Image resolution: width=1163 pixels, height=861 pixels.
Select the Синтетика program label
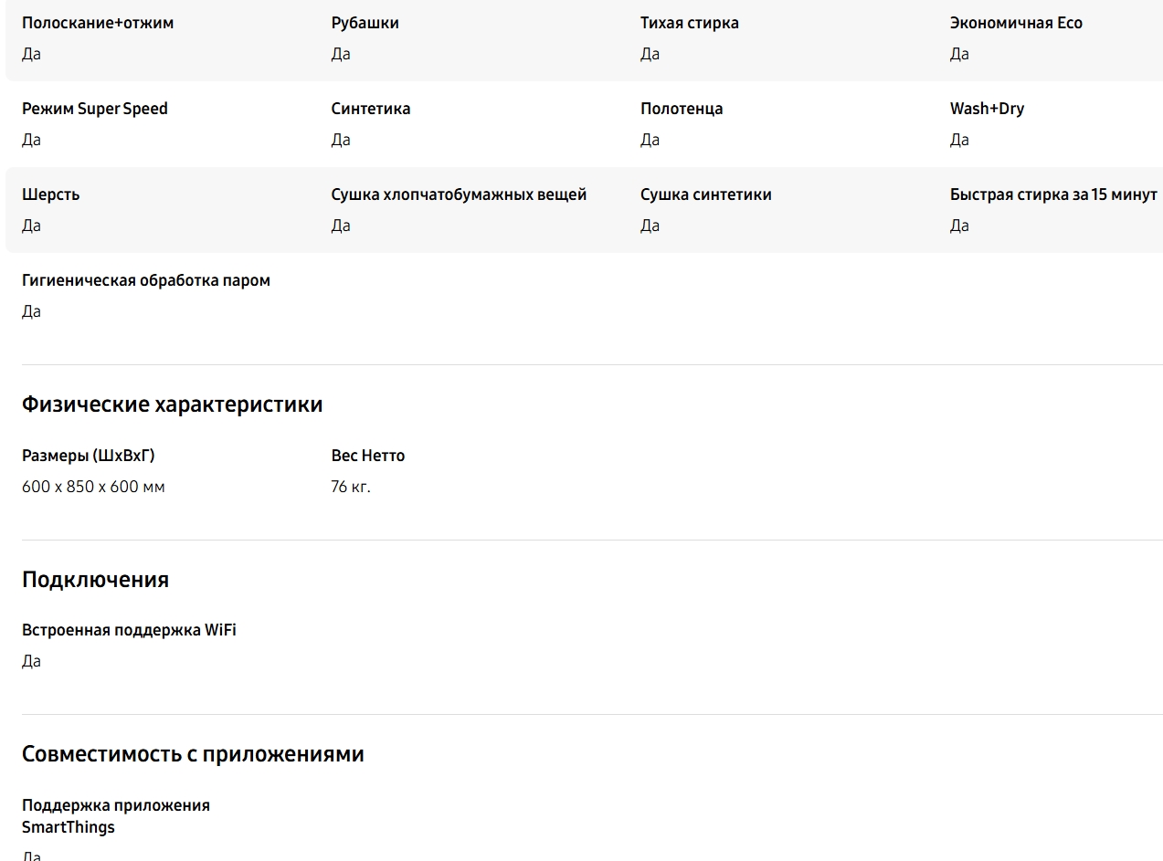click(x=370, y=109)
